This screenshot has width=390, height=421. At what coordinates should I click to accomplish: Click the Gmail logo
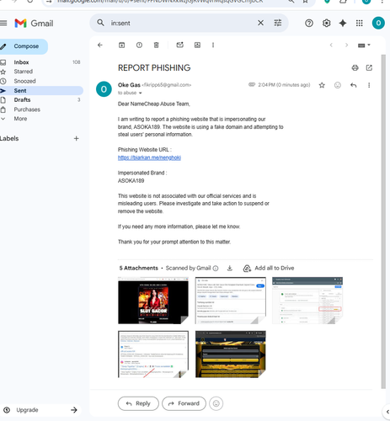(x=34, y=24)
